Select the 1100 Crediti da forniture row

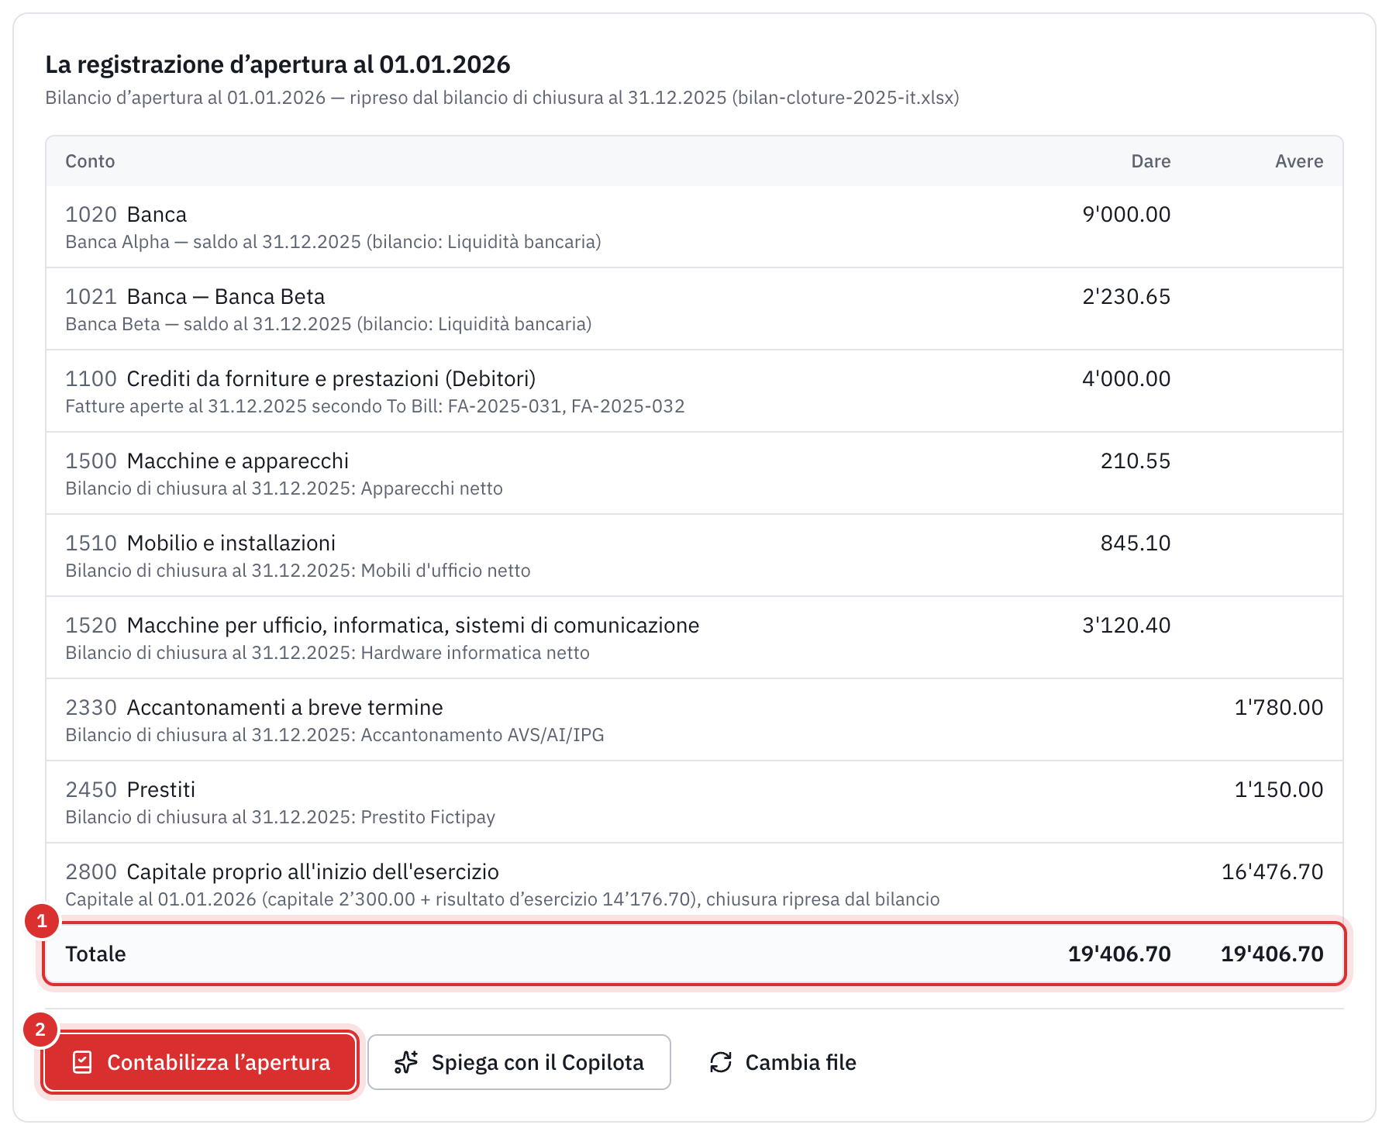[694, 391]
